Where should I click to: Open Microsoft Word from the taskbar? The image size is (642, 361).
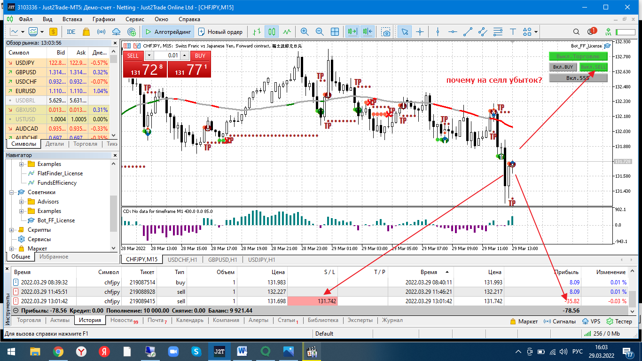tap(243, 351)
